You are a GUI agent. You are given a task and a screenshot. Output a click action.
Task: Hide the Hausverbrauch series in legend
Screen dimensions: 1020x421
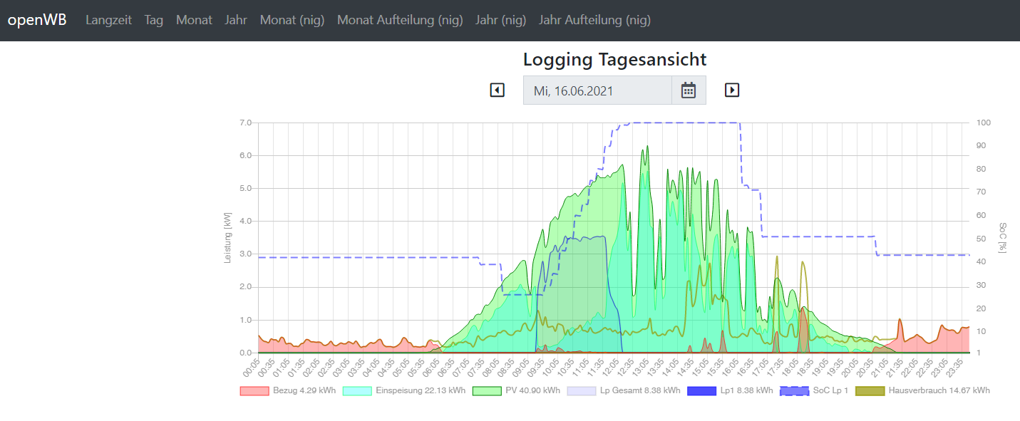939,390
